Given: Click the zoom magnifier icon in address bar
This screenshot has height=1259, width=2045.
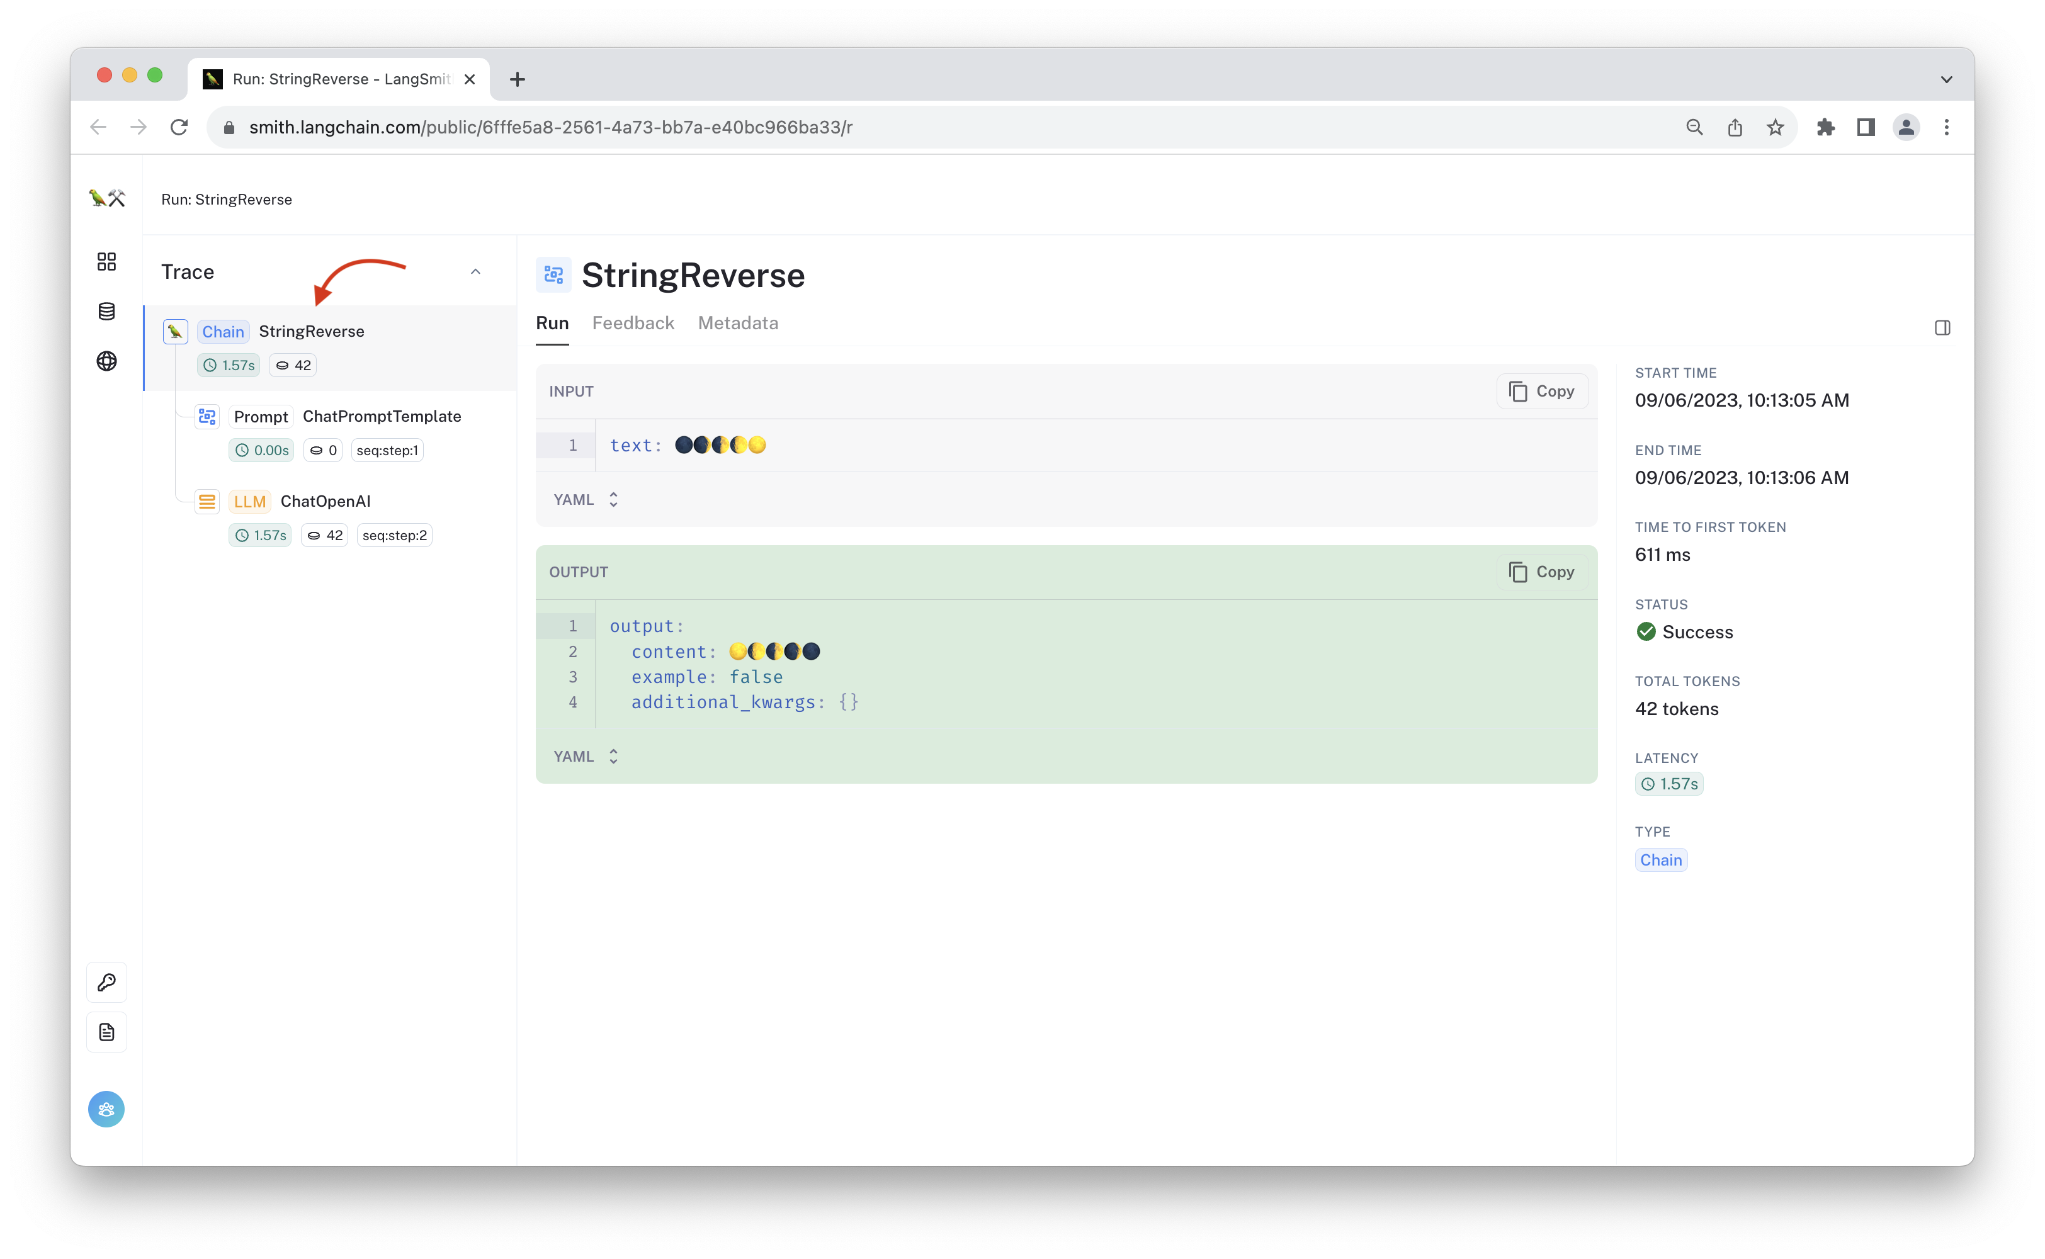Looking at the screenshot, I should coord(1694,127).
